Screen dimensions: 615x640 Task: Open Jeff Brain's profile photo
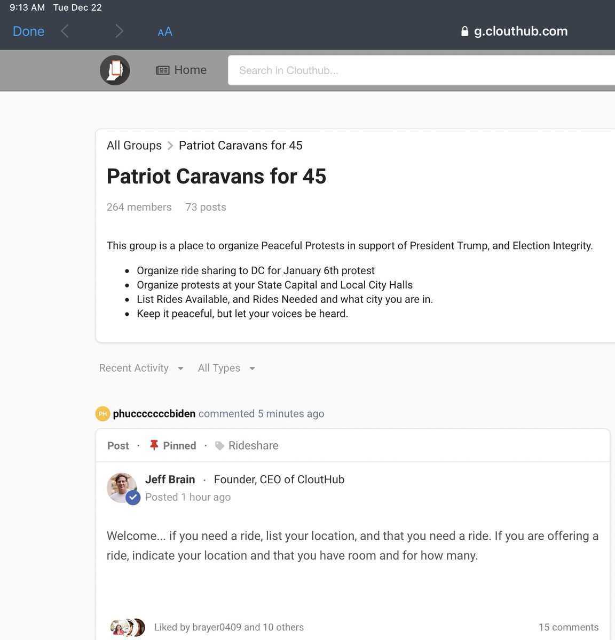point(121,486)
